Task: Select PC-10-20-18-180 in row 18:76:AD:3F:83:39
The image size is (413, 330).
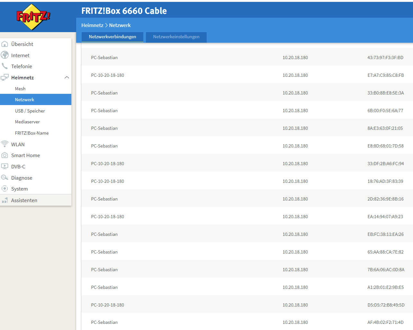Action: 108,181
